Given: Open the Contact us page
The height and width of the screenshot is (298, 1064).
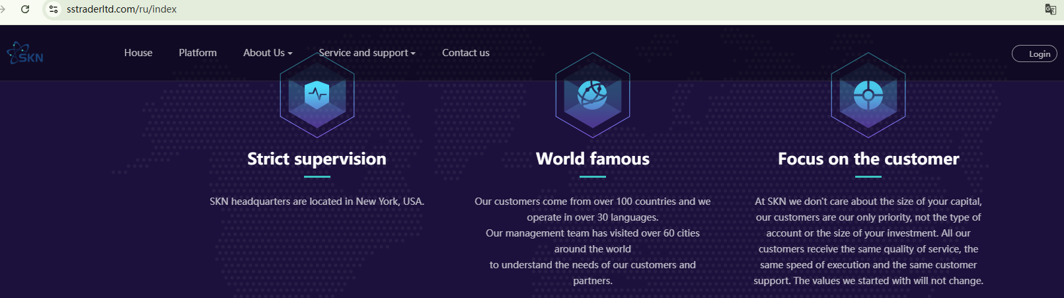Looking at the screenshot, I should 465,53.
